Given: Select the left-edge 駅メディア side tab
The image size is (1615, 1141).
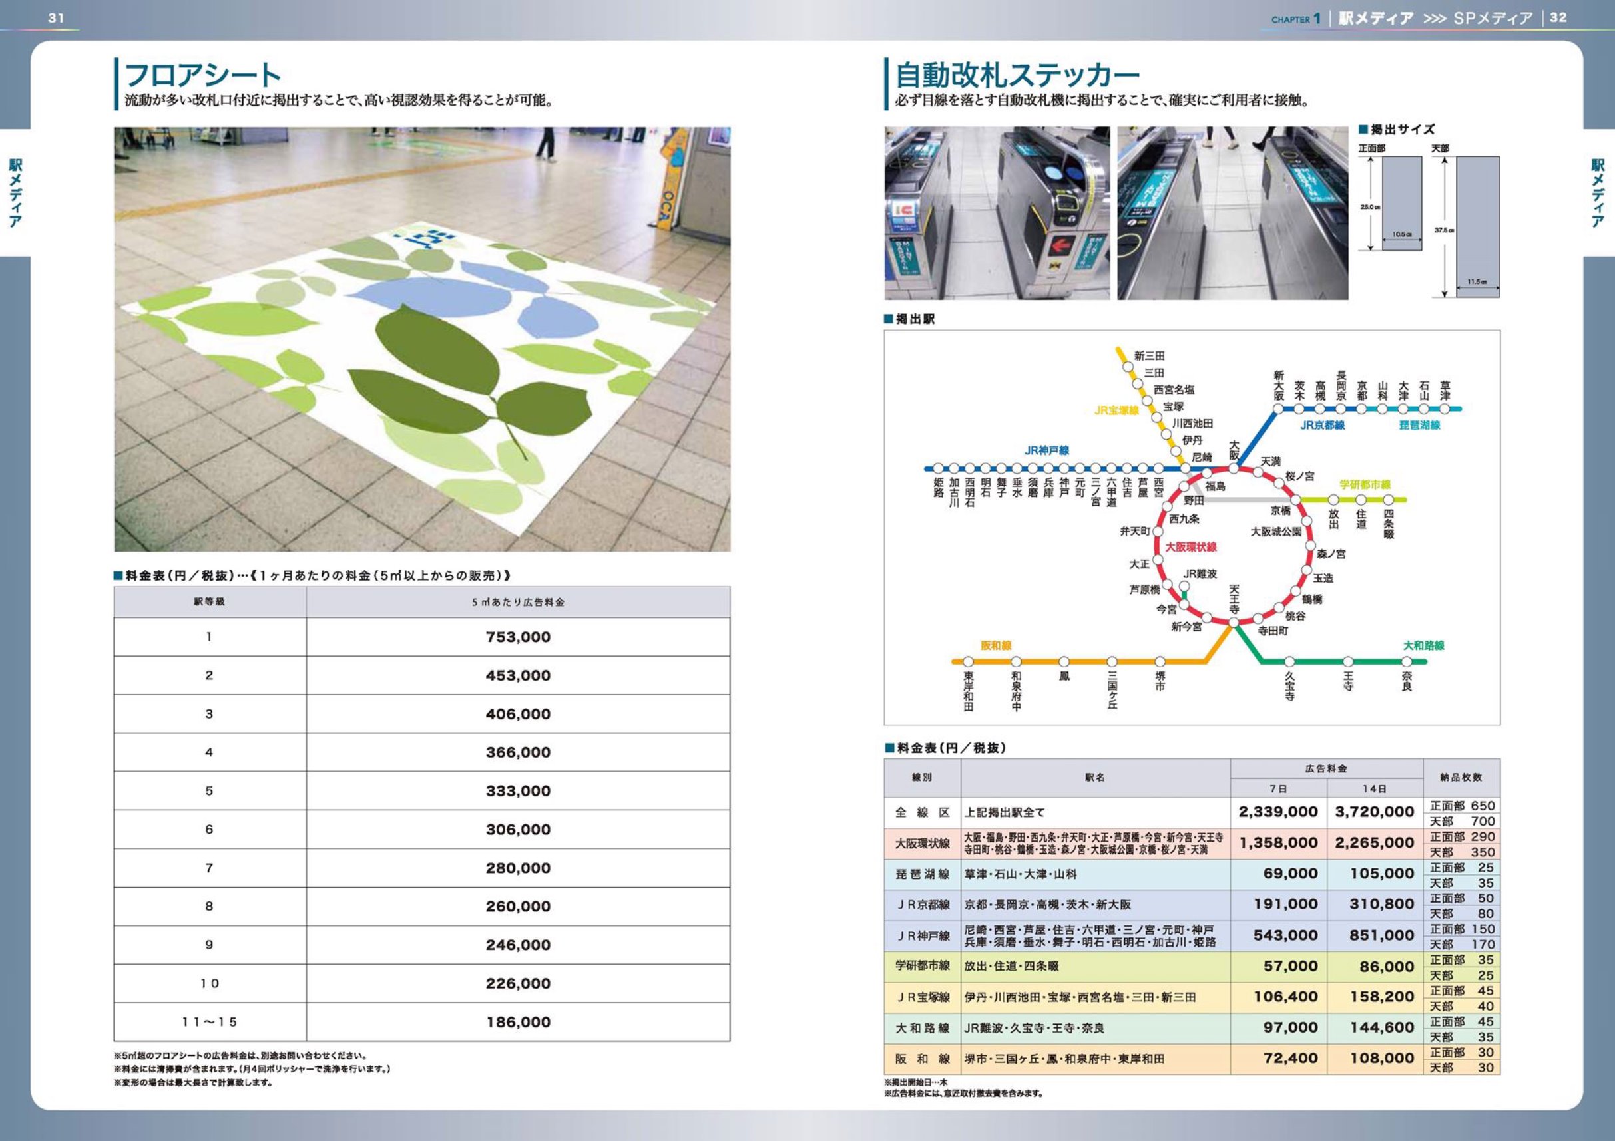Looking at the screenshot, I should 15,193.
